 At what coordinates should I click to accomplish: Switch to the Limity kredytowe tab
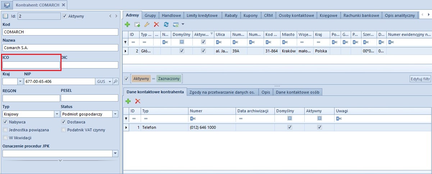click(202, 15)
